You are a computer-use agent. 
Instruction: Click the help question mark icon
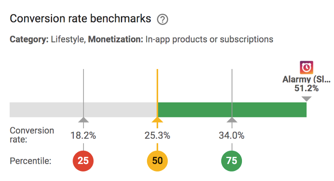click(163, 19)
